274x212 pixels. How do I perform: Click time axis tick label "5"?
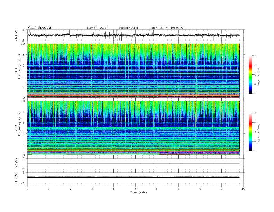[135, 189]
